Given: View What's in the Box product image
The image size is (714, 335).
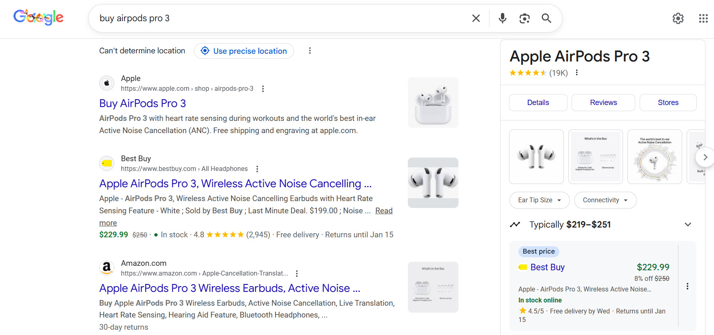Looking at the screenshot, I should pos(596,157).
